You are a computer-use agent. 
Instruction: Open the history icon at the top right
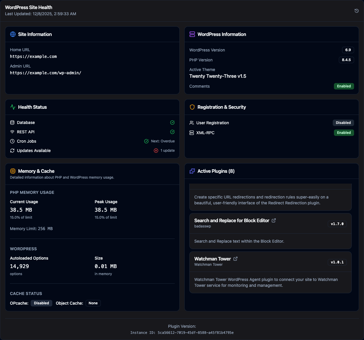coord(356,11)
